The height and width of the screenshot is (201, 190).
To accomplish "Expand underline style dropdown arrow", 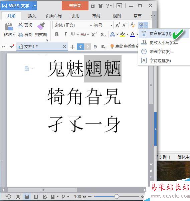I will pyautogui.click(x=78, y=34).
